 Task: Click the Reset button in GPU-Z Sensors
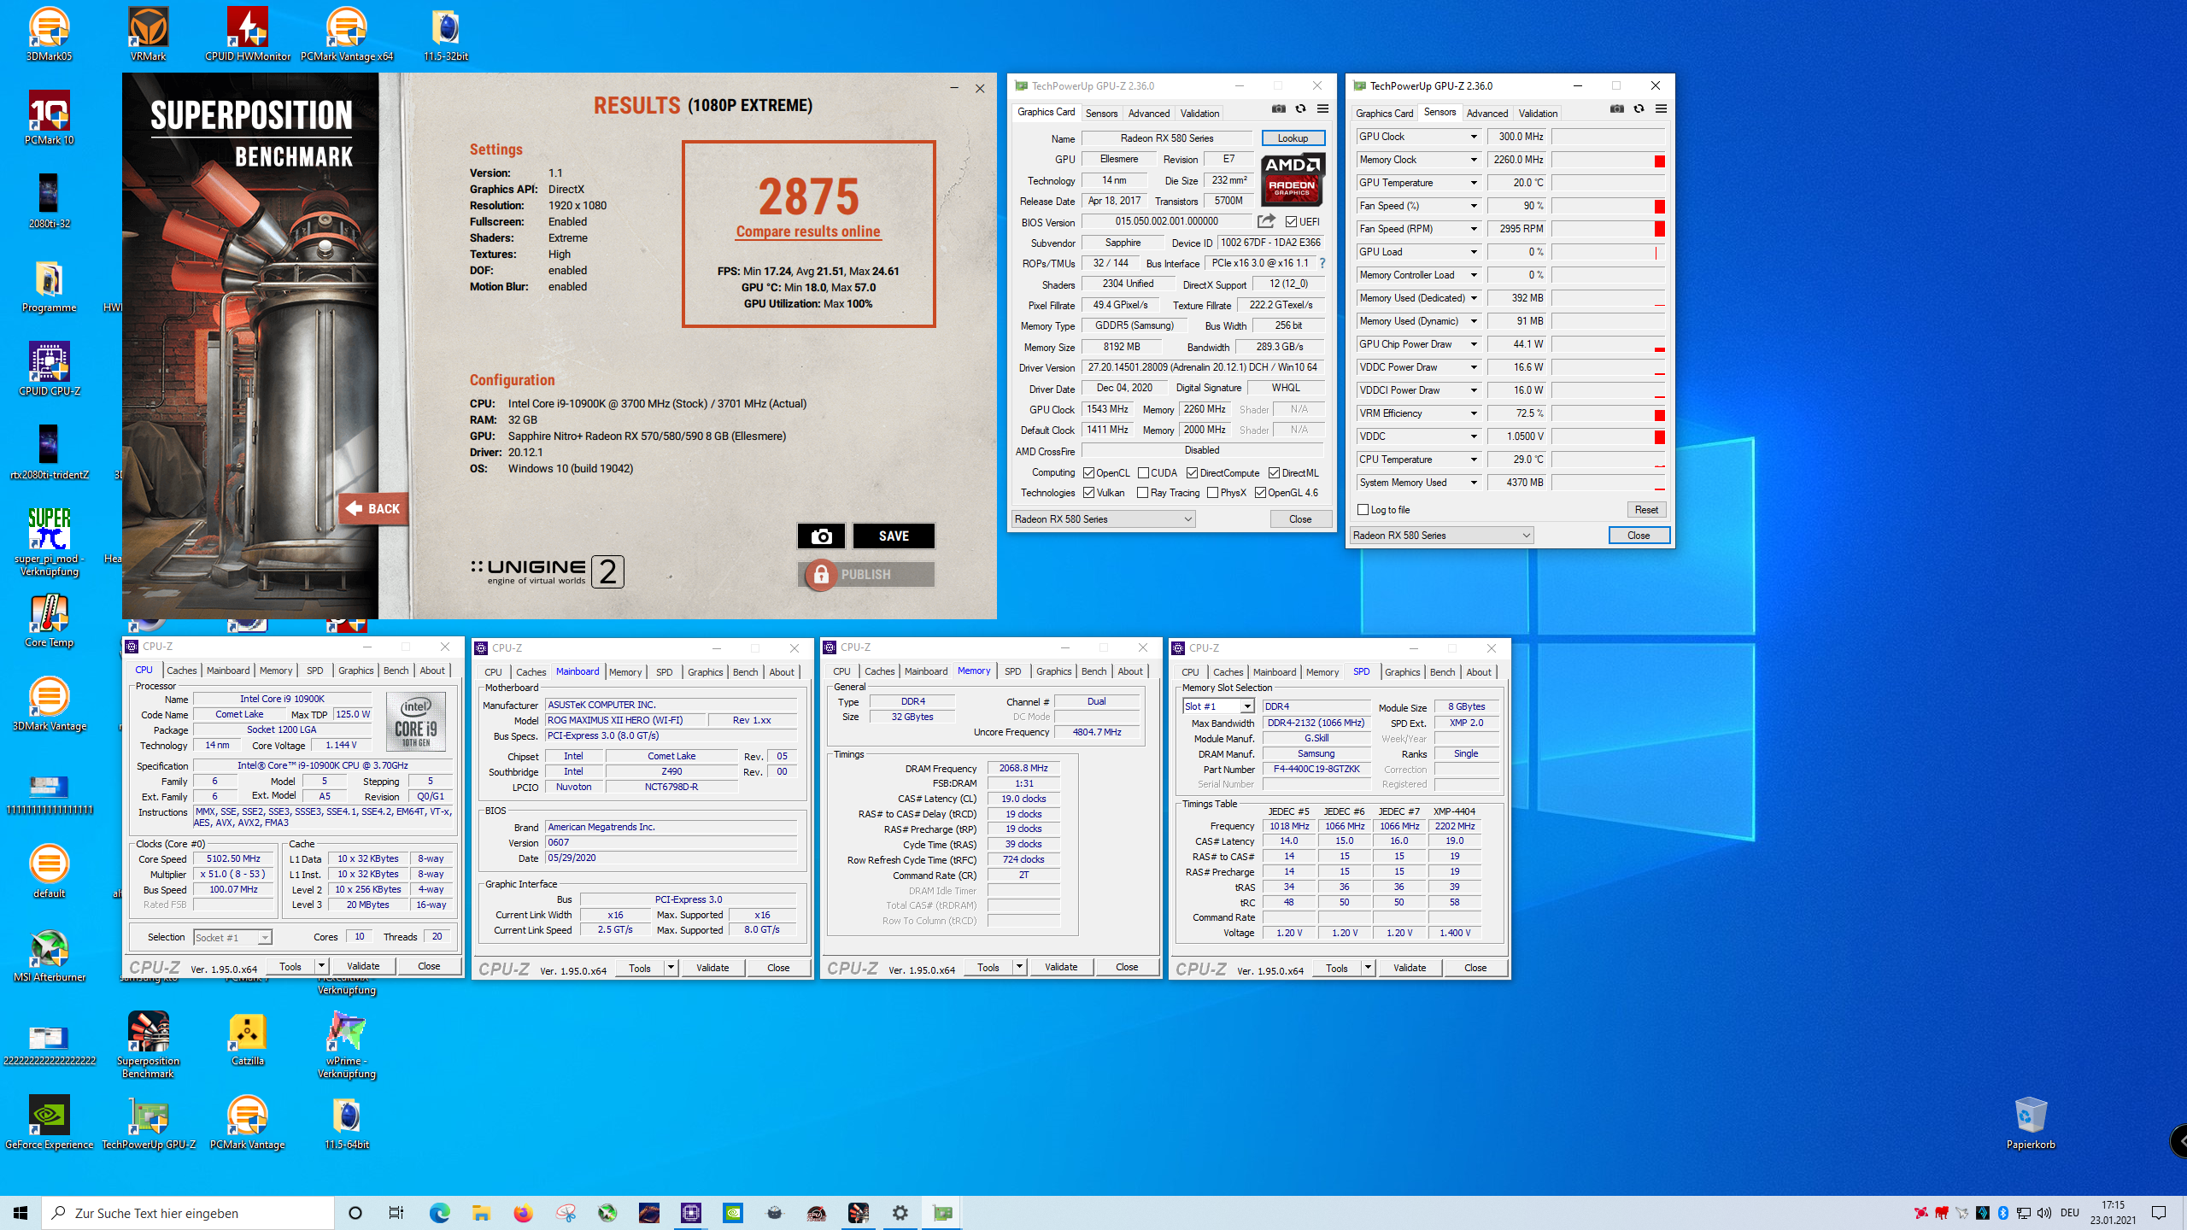[1646, 509]
